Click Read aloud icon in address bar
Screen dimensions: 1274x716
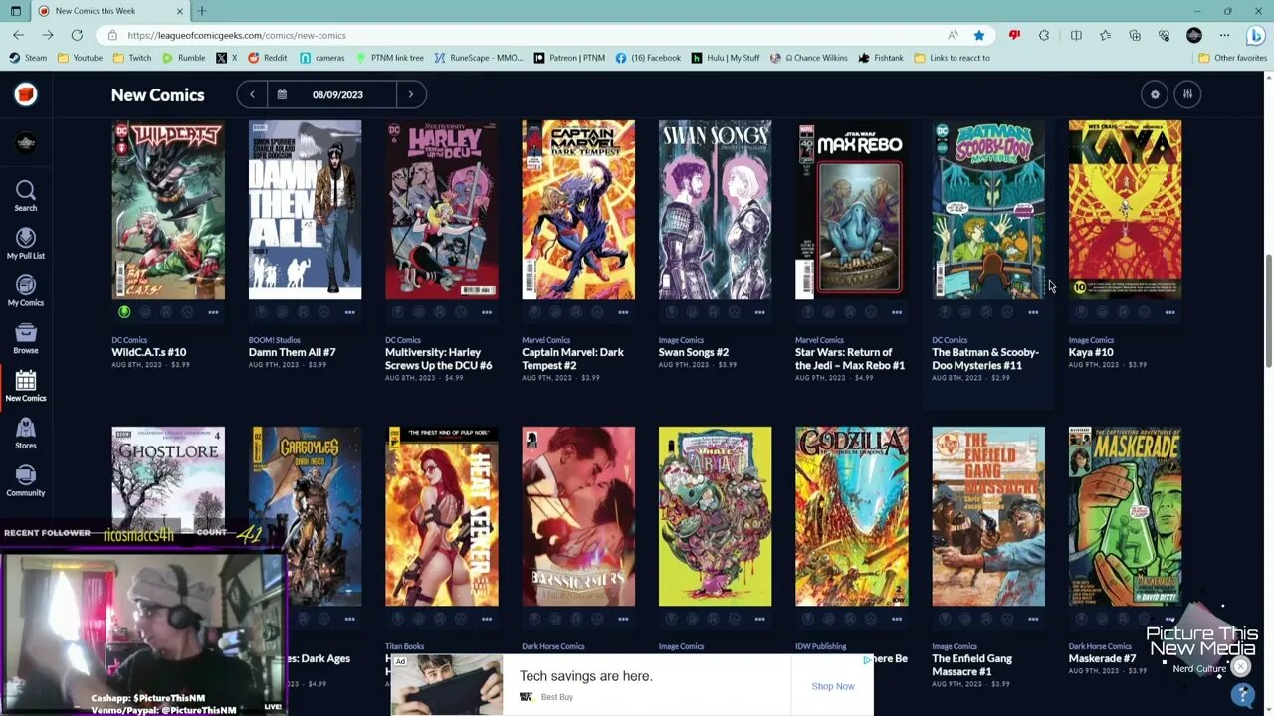click(953, 35)
